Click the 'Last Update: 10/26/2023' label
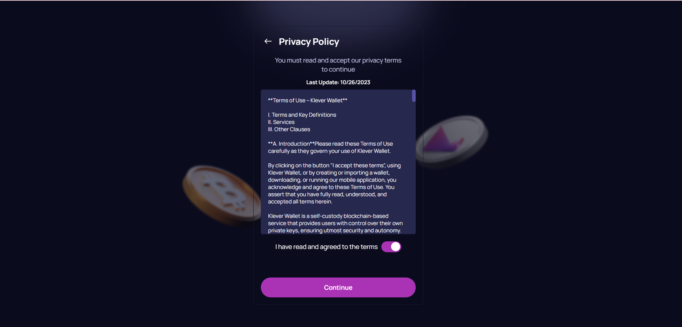Screen dimensions: 682x327 [x=338, y=82]
